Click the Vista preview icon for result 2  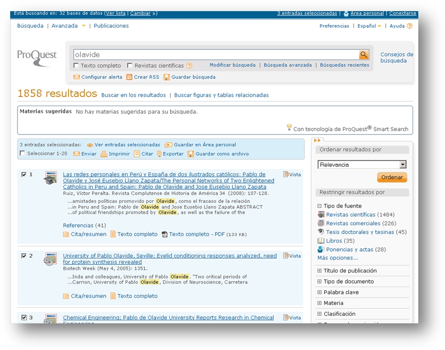point(286,256)
